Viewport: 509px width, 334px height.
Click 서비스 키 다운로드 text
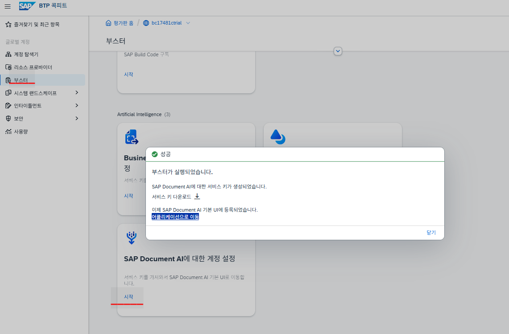click(x=171, y=197)
